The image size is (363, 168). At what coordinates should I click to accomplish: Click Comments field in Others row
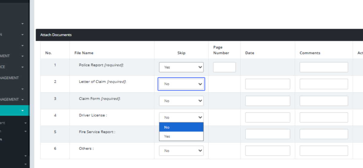pos(324,151)
